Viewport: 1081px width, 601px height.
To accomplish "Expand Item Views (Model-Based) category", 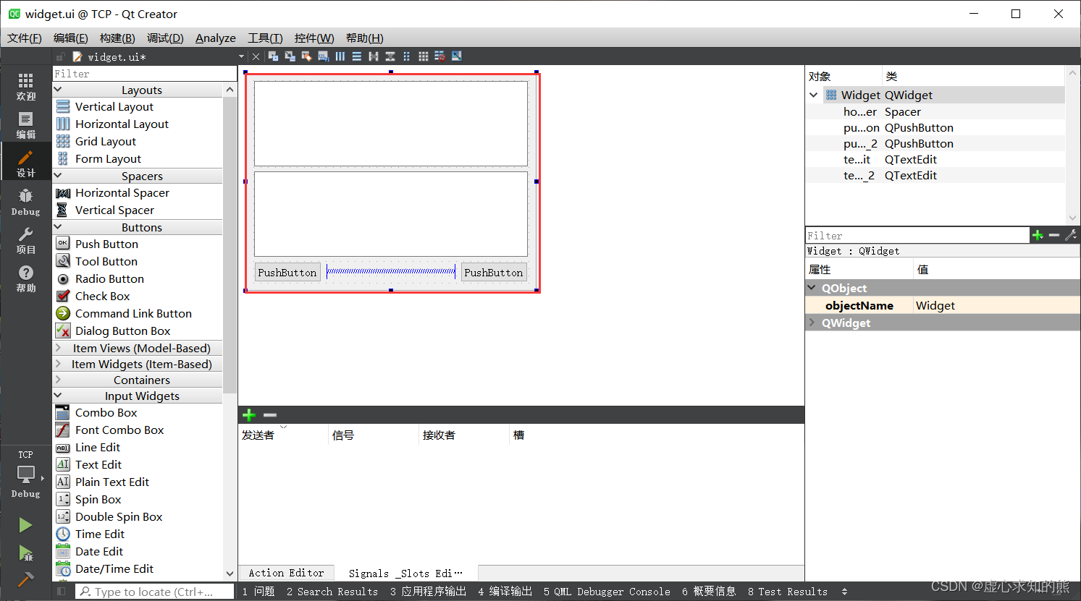I will pos(58,348).
